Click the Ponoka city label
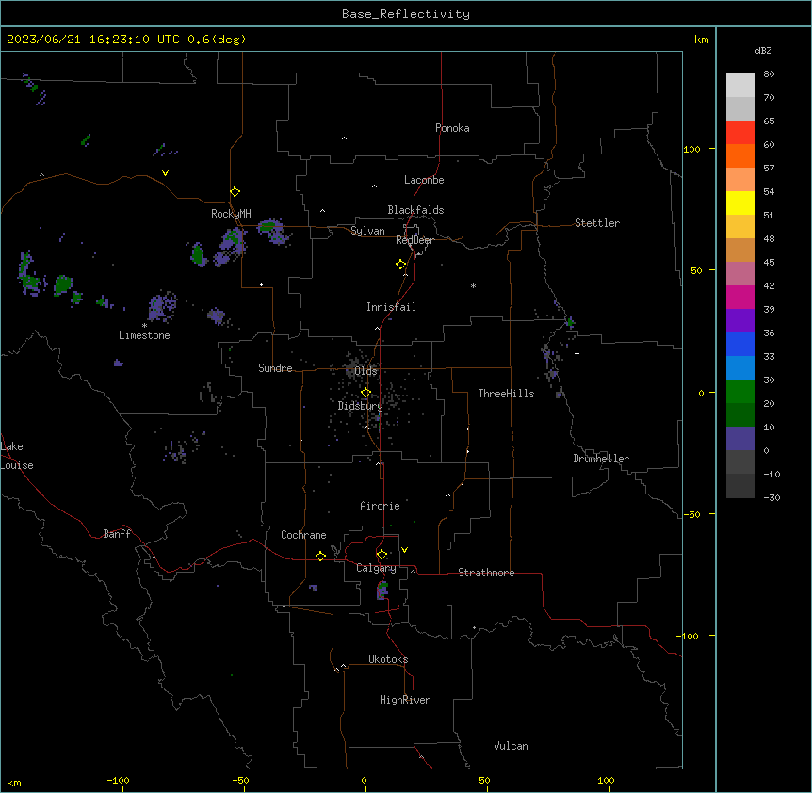This screenshot has height=793, width=812. (452, 128)
